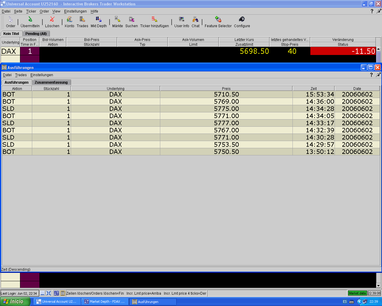Open the Chat toolbar icon
Viewport: 382px width, 306px height.
click(195, 19)
